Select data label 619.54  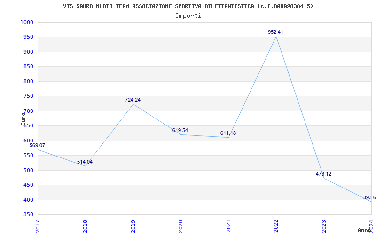pos(180,131)
